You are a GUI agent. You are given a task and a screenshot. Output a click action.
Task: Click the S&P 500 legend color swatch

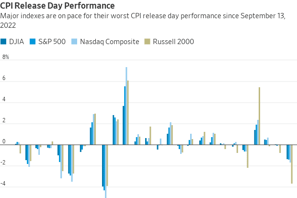[33, 41]
